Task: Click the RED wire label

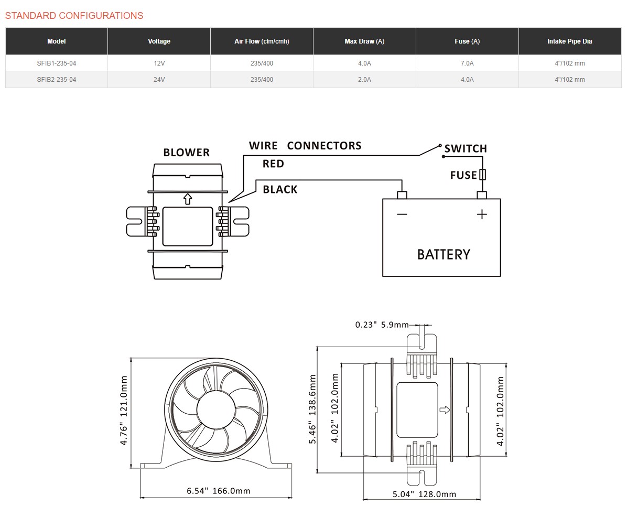Action: 273,164
